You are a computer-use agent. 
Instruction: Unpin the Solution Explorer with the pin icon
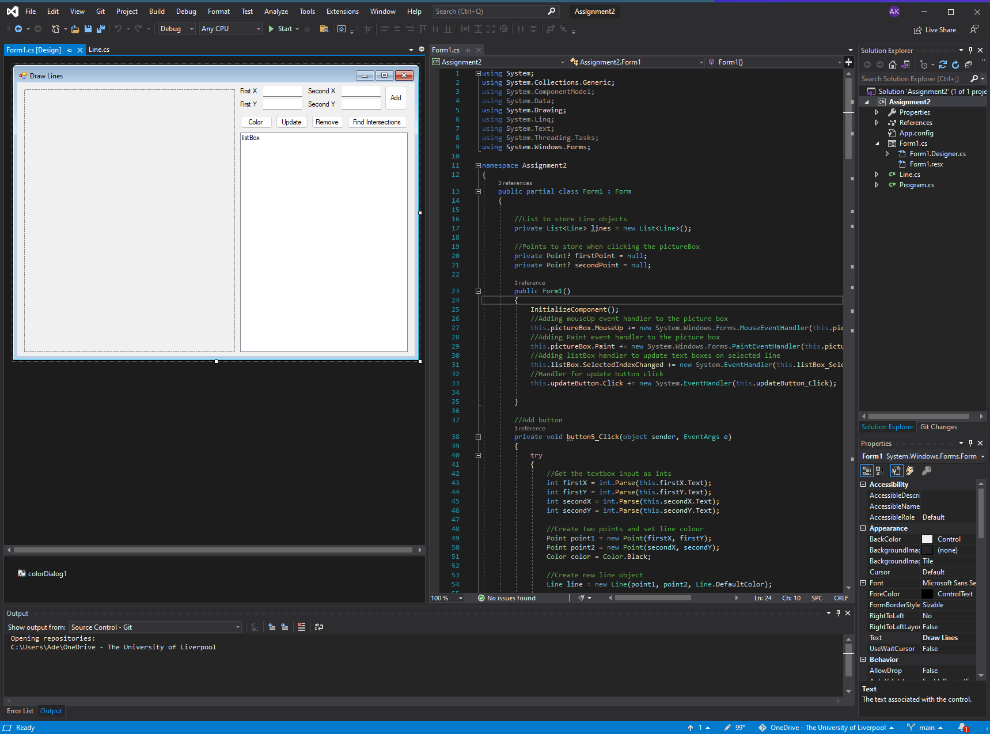970,50
